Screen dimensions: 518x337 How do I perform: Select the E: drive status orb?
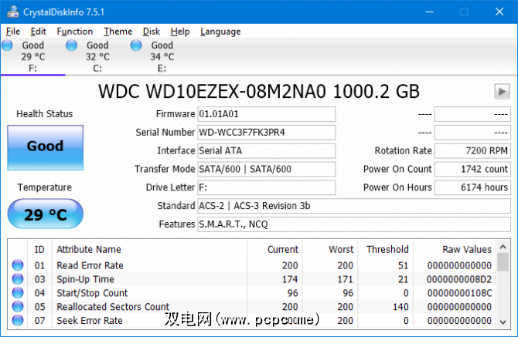(x=136, y=45)
